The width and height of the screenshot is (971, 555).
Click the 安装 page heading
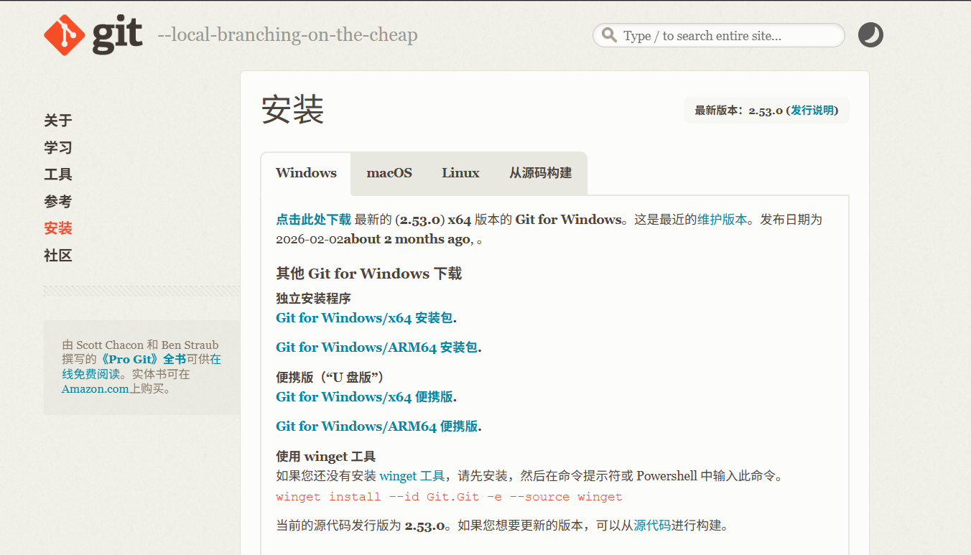pyautogui.click(x=293, y=111)
